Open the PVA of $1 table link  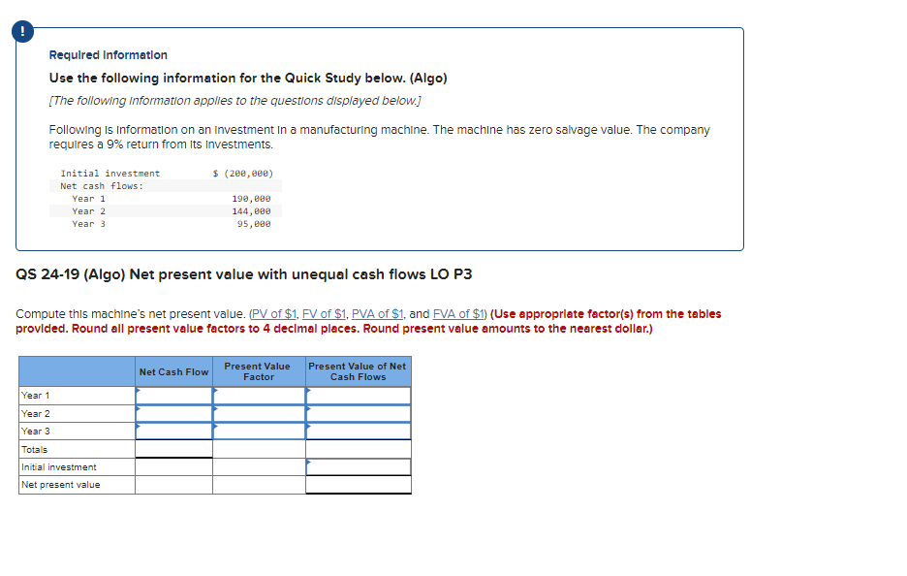(377, 314)
